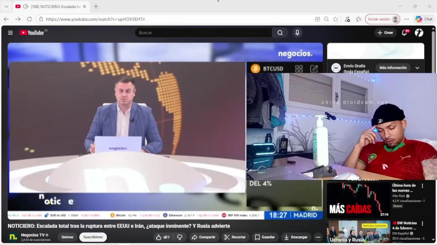Click the BTCUSD bitcoin icon
Screen dimensions: 437x245
[x=255, y=69]
